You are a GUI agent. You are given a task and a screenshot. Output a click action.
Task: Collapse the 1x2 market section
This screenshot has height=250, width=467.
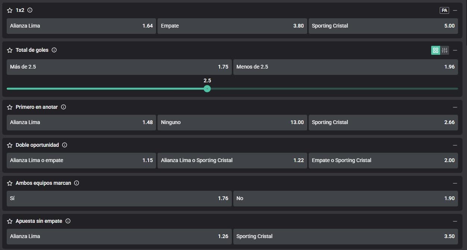pos(455,10)
